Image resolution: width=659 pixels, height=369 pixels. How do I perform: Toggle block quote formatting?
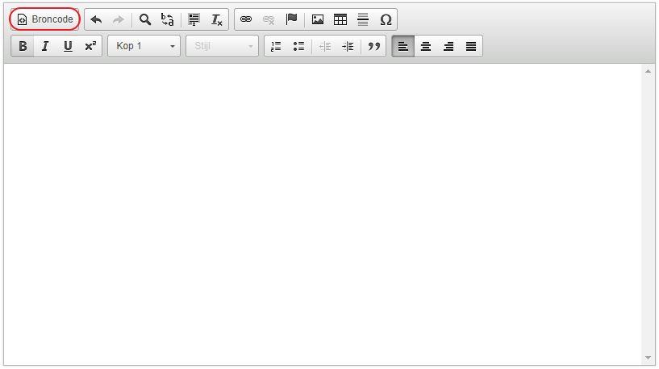tap(374, 46)
